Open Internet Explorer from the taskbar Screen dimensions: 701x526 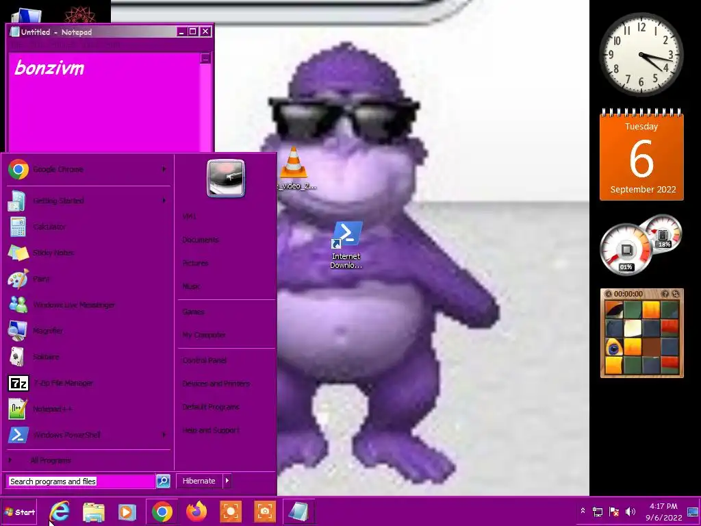60,512
